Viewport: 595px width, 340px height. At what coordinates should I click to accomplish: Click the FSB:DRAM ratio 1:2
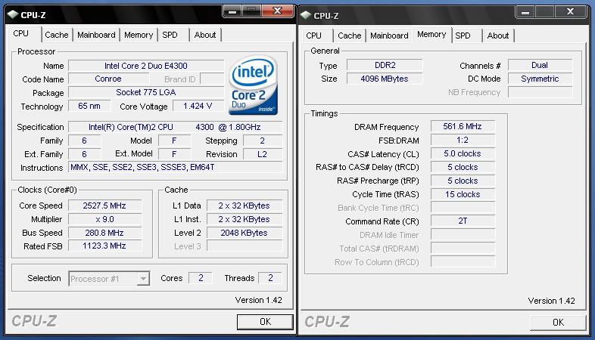[x=463, y=140]
